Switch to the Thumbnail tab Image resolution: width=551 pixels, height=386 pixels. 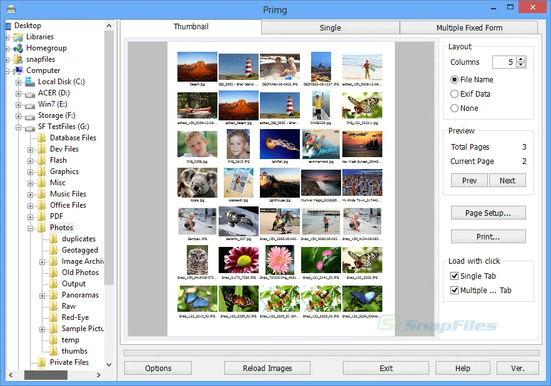(191, 27)
